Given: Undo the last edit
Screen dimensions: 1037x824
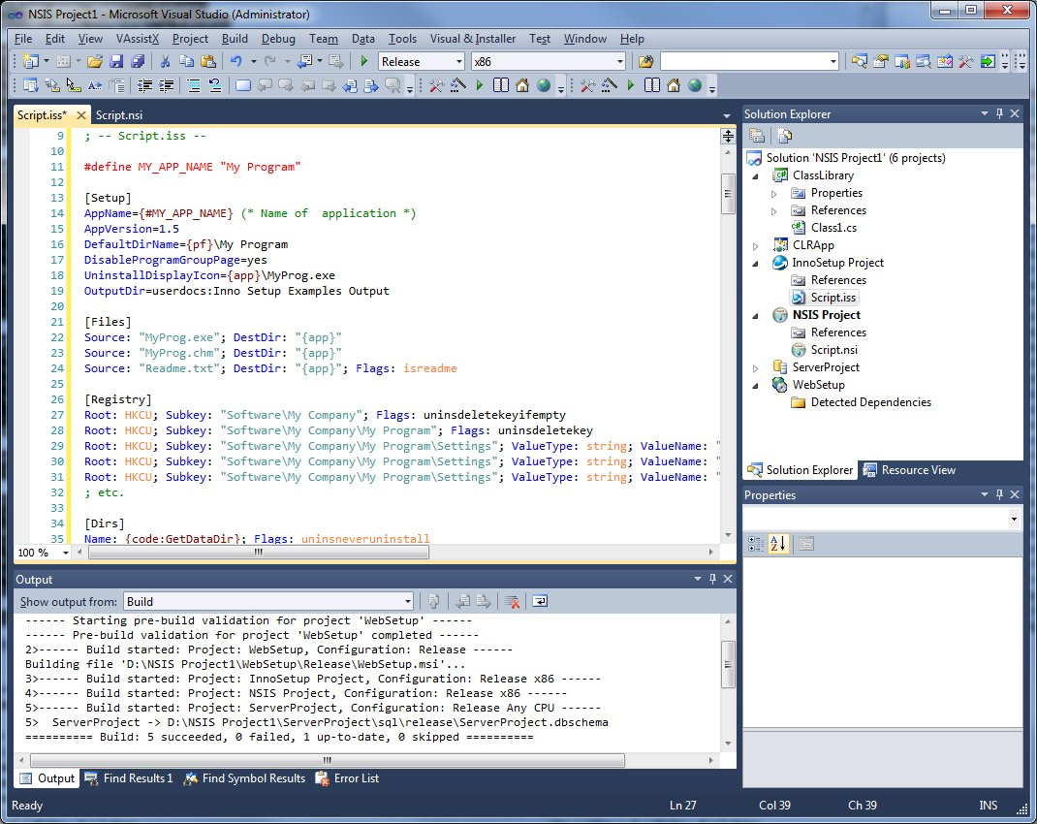Looking at the screenshot, I should pos(236,61).
